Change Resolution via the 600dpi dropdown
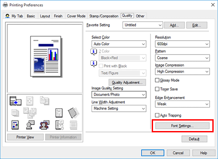Screen dimensions: 218x159 (x=182, y=44)
